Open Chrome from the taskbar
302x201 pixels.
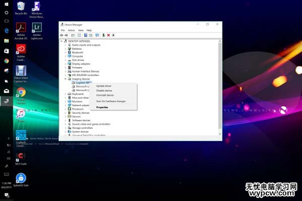[7, 61]
